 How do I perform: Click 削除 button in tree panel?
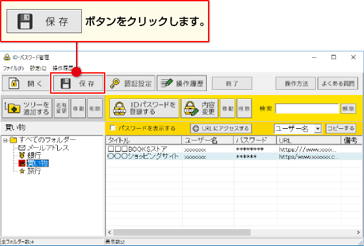95,108
